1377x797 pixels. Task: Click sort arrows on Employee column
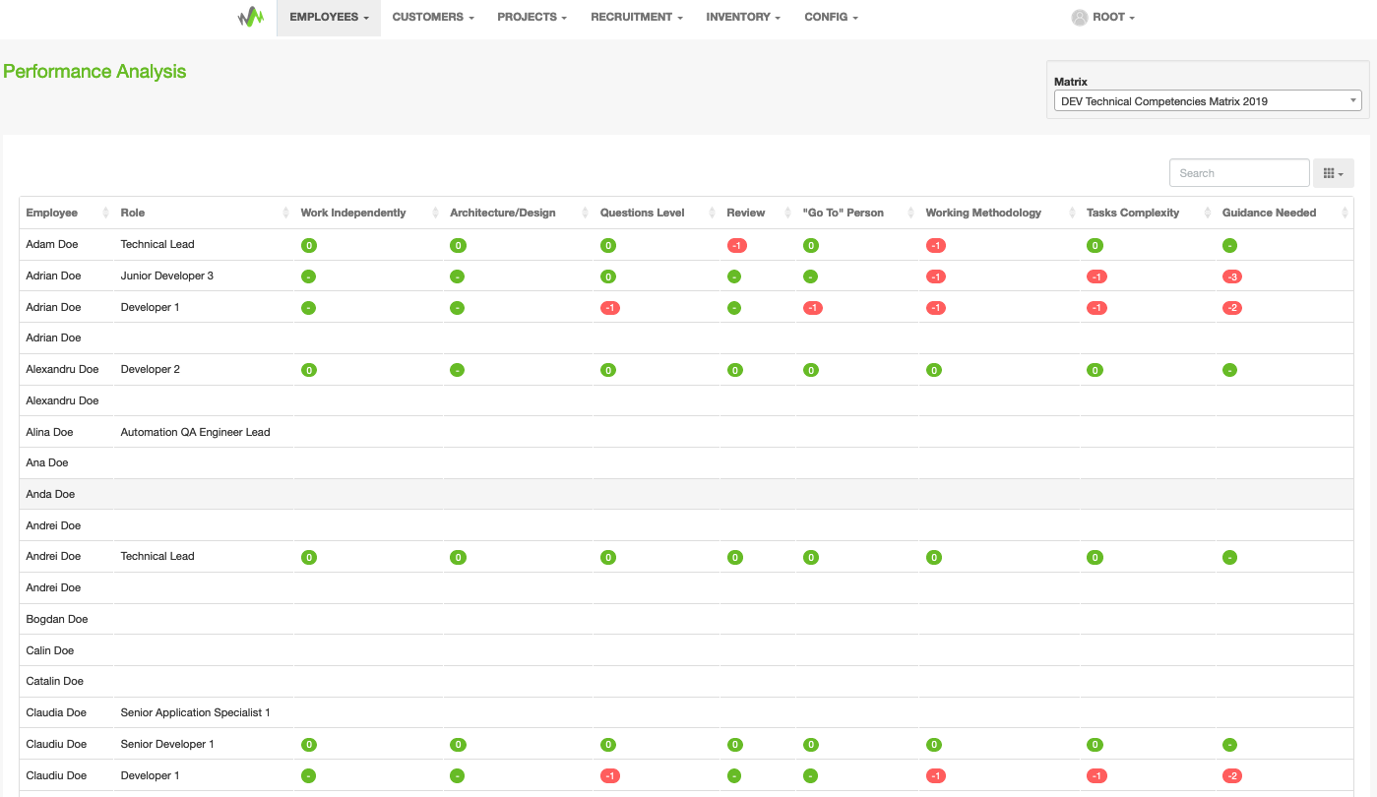[103, 213]
